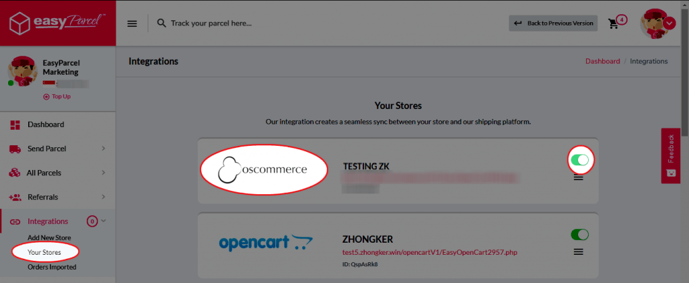Click the Feedback tab icon
Viewport: 689px width, 283px height.
coord(671,173)
